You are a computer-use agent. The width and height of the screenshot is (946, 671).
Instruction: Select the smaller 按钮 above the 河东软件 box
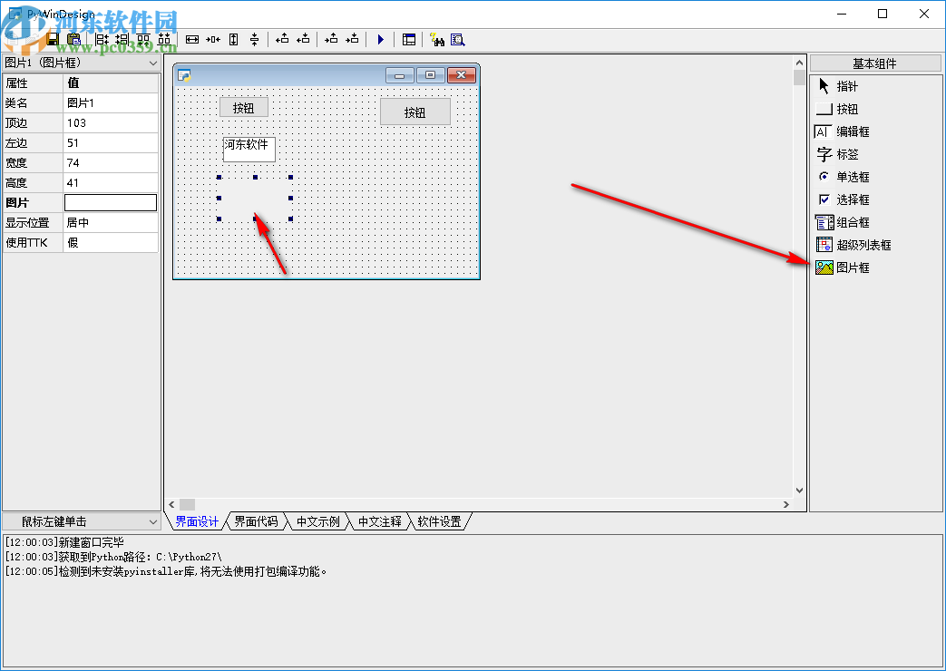coord(244,108)
